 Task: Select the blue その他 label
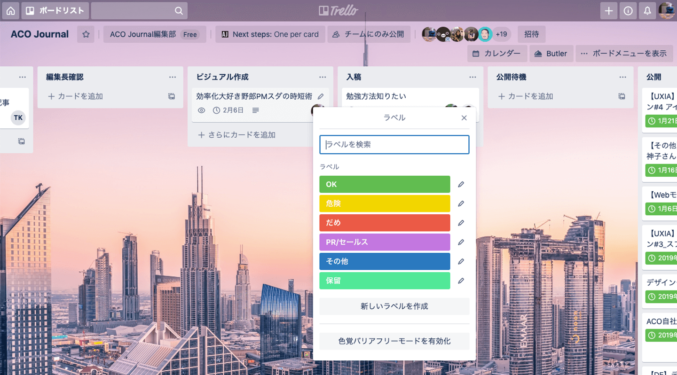point(385,261)
